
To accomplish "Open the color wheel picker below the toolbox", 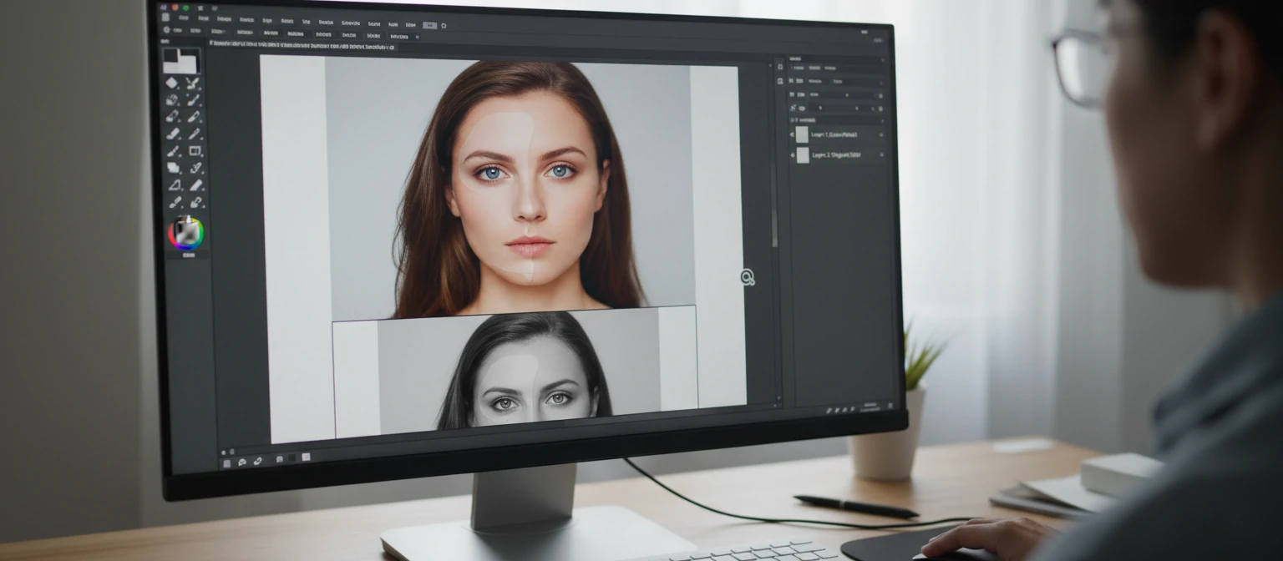I will [185, 235].
